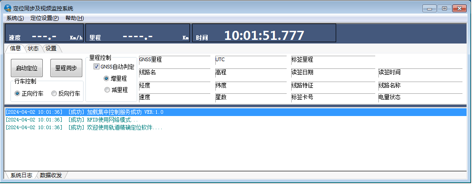Select the 反向行车 radio button
Screen dimensions: 472x184
(54, 94)
